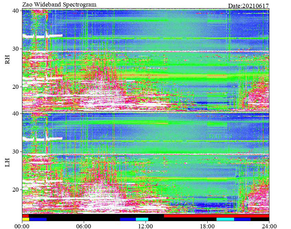Click the 12:00 time axis label
291x229 pixels.
(145, 226)
